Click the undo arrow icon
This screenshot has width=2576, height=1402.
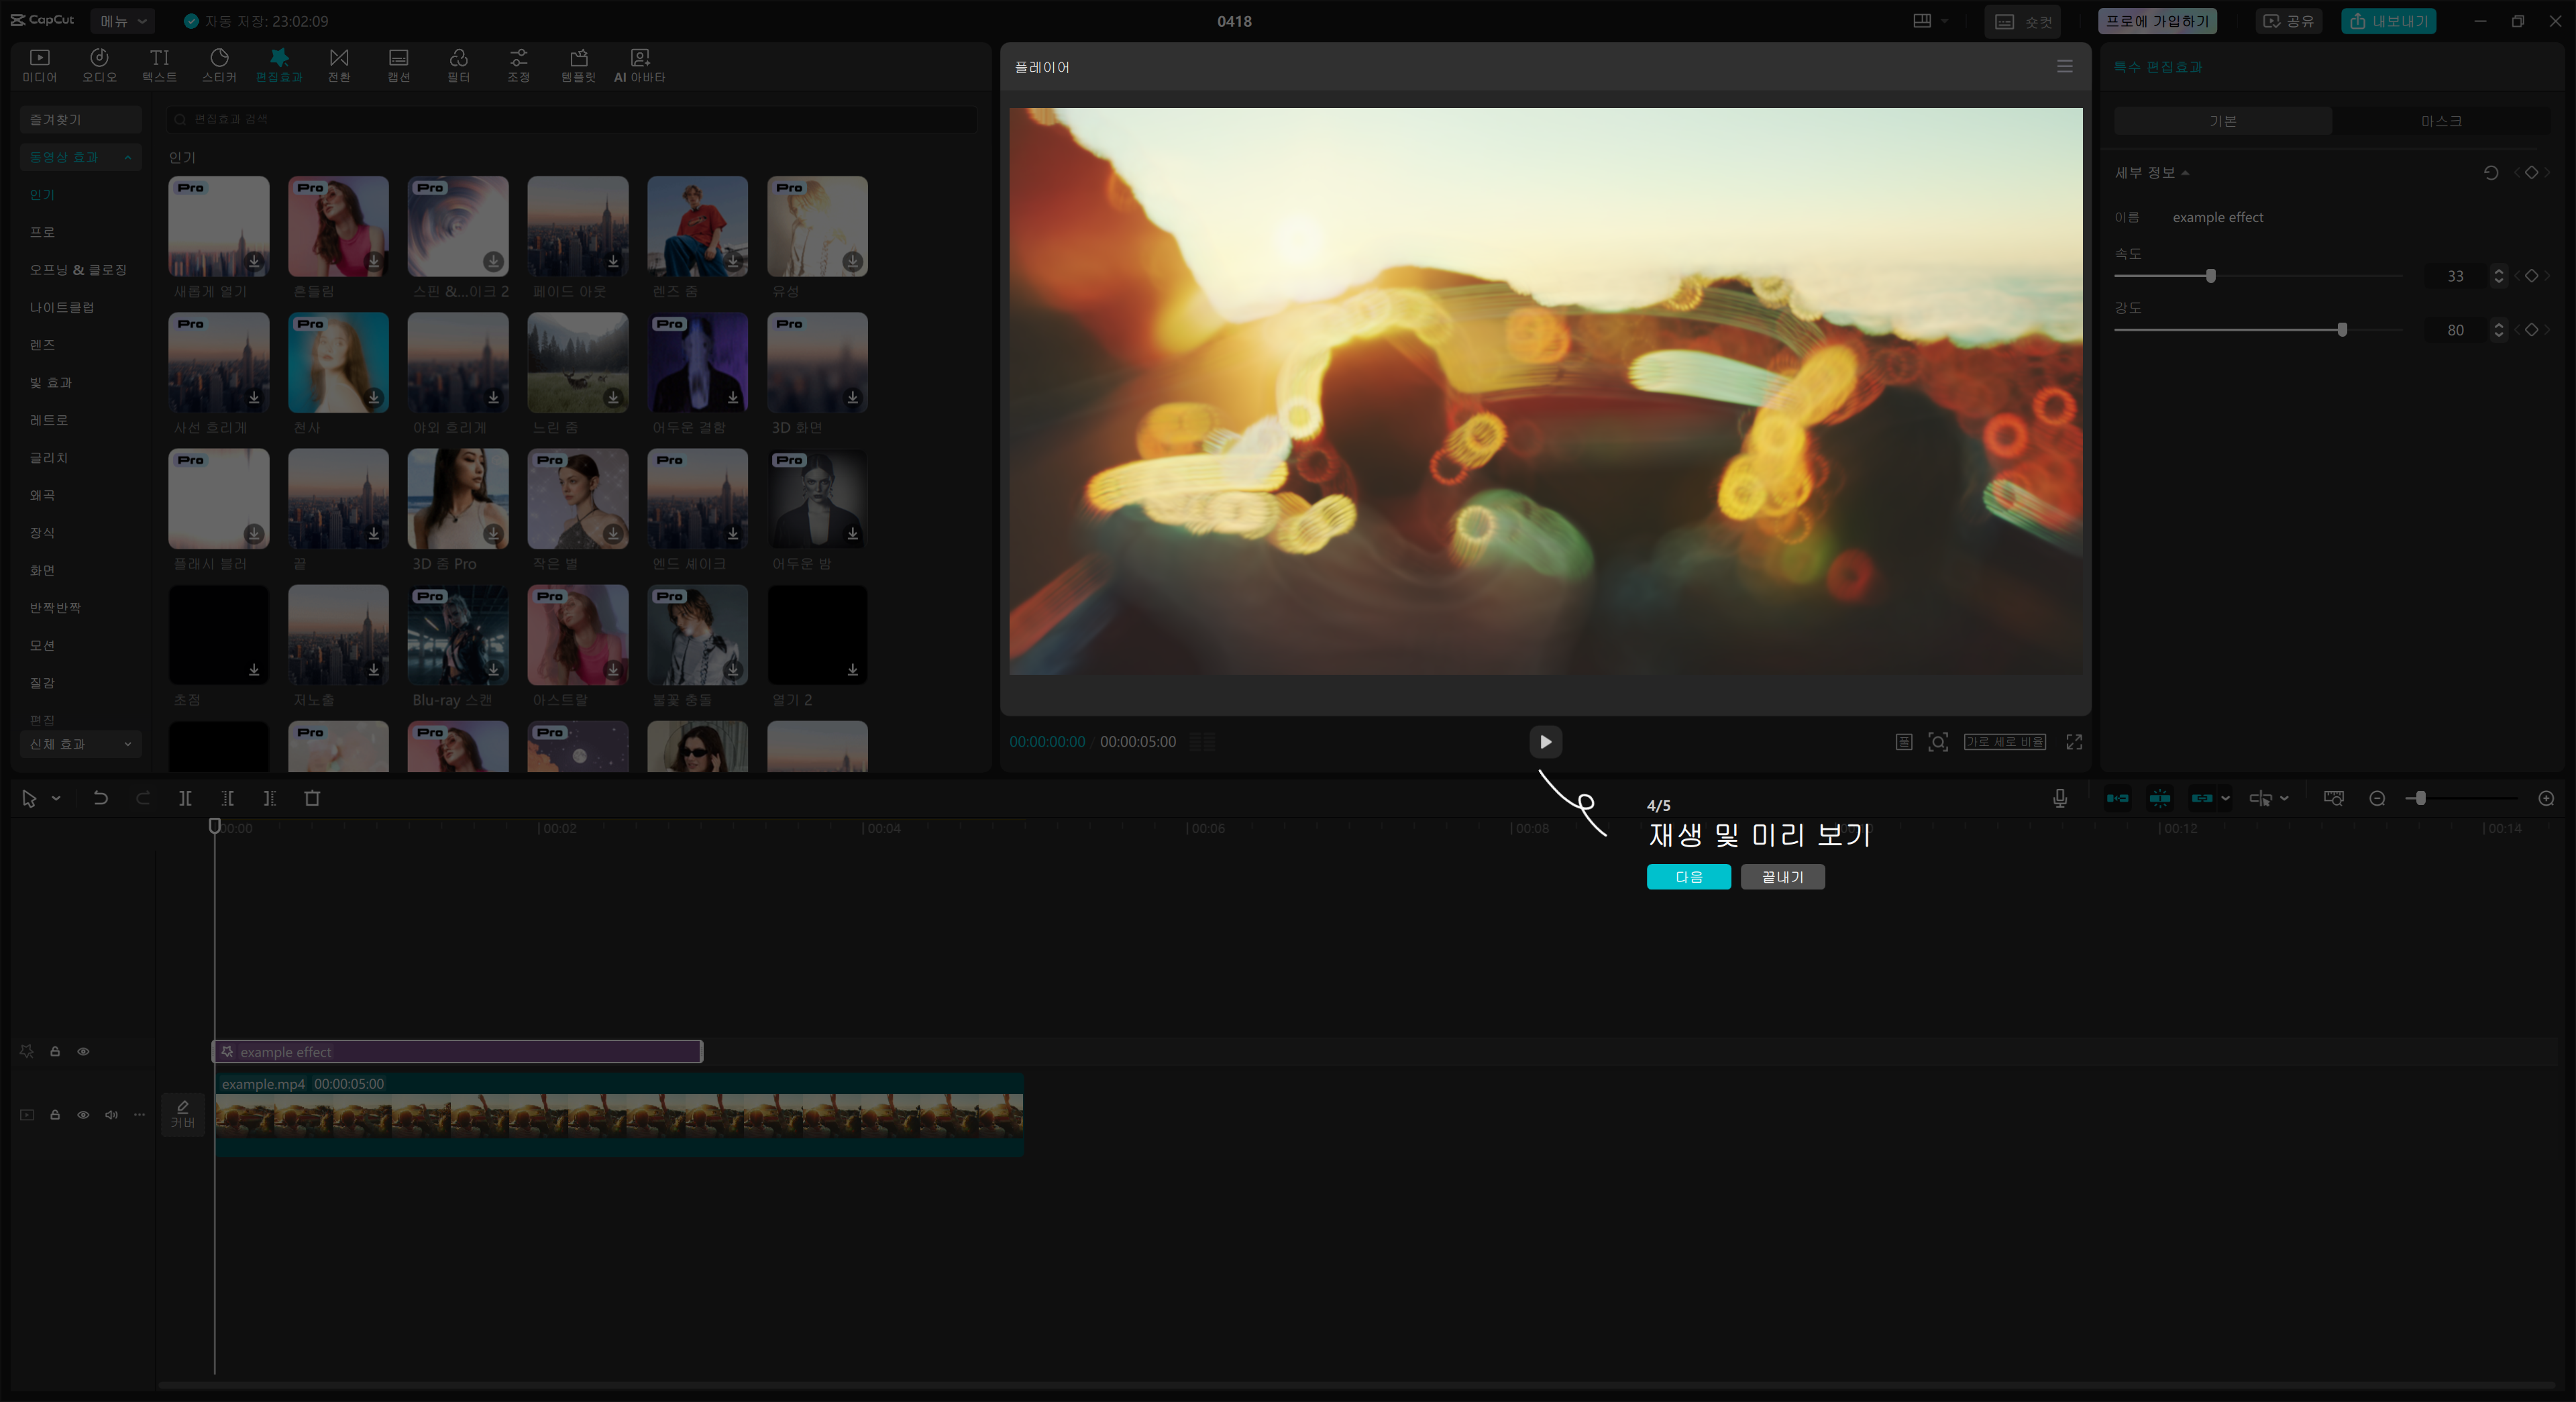(x=100, y=798)
